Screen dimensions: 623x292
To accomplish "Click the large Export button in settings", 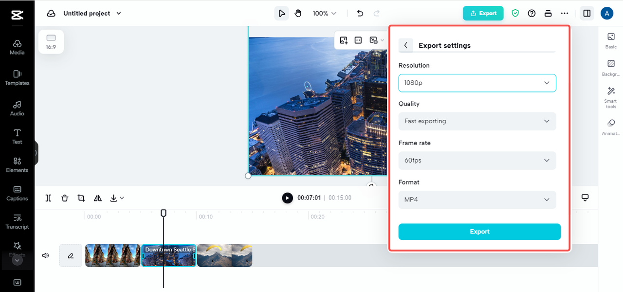I will (x=479, y=232).
